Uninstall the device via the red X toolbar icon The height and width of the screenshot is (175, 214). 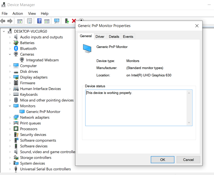74,21
